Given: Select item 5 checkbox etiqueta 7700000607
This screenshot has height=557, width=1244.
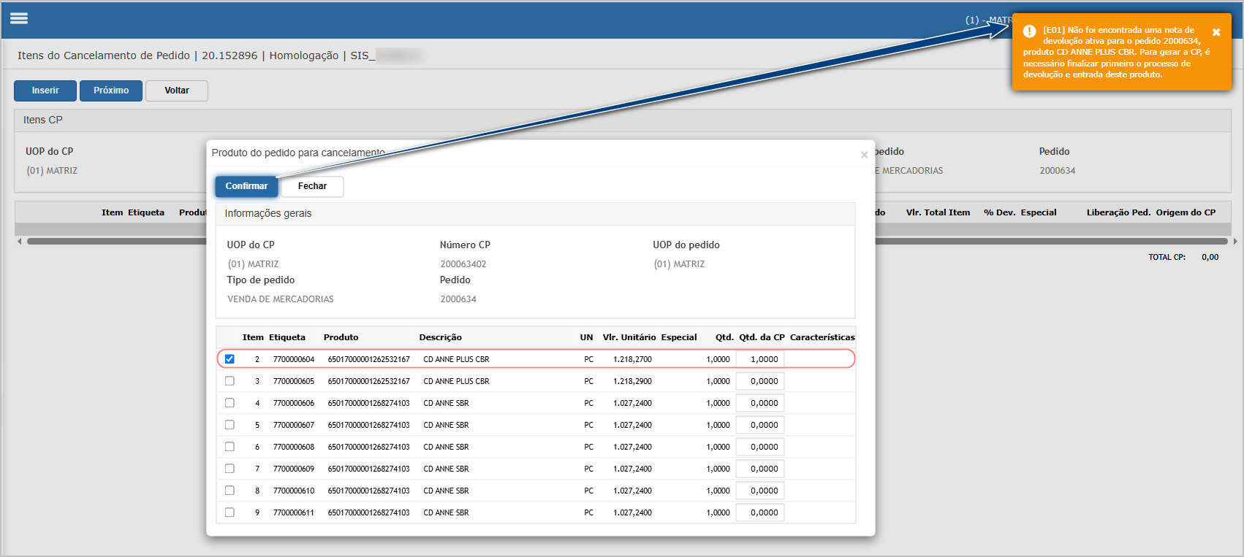Looking at the screenshot, I should [230, 425].
